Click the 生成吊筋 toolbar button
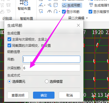This screenshot has width=109, height=103. 72,5
